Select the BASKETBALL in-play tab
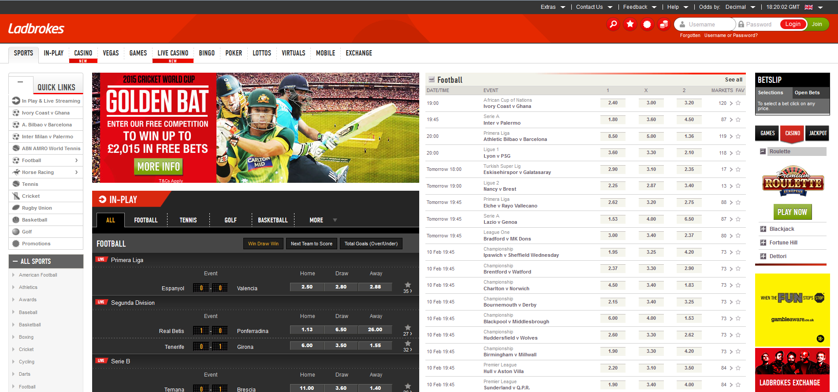 [x=273, y=220]
